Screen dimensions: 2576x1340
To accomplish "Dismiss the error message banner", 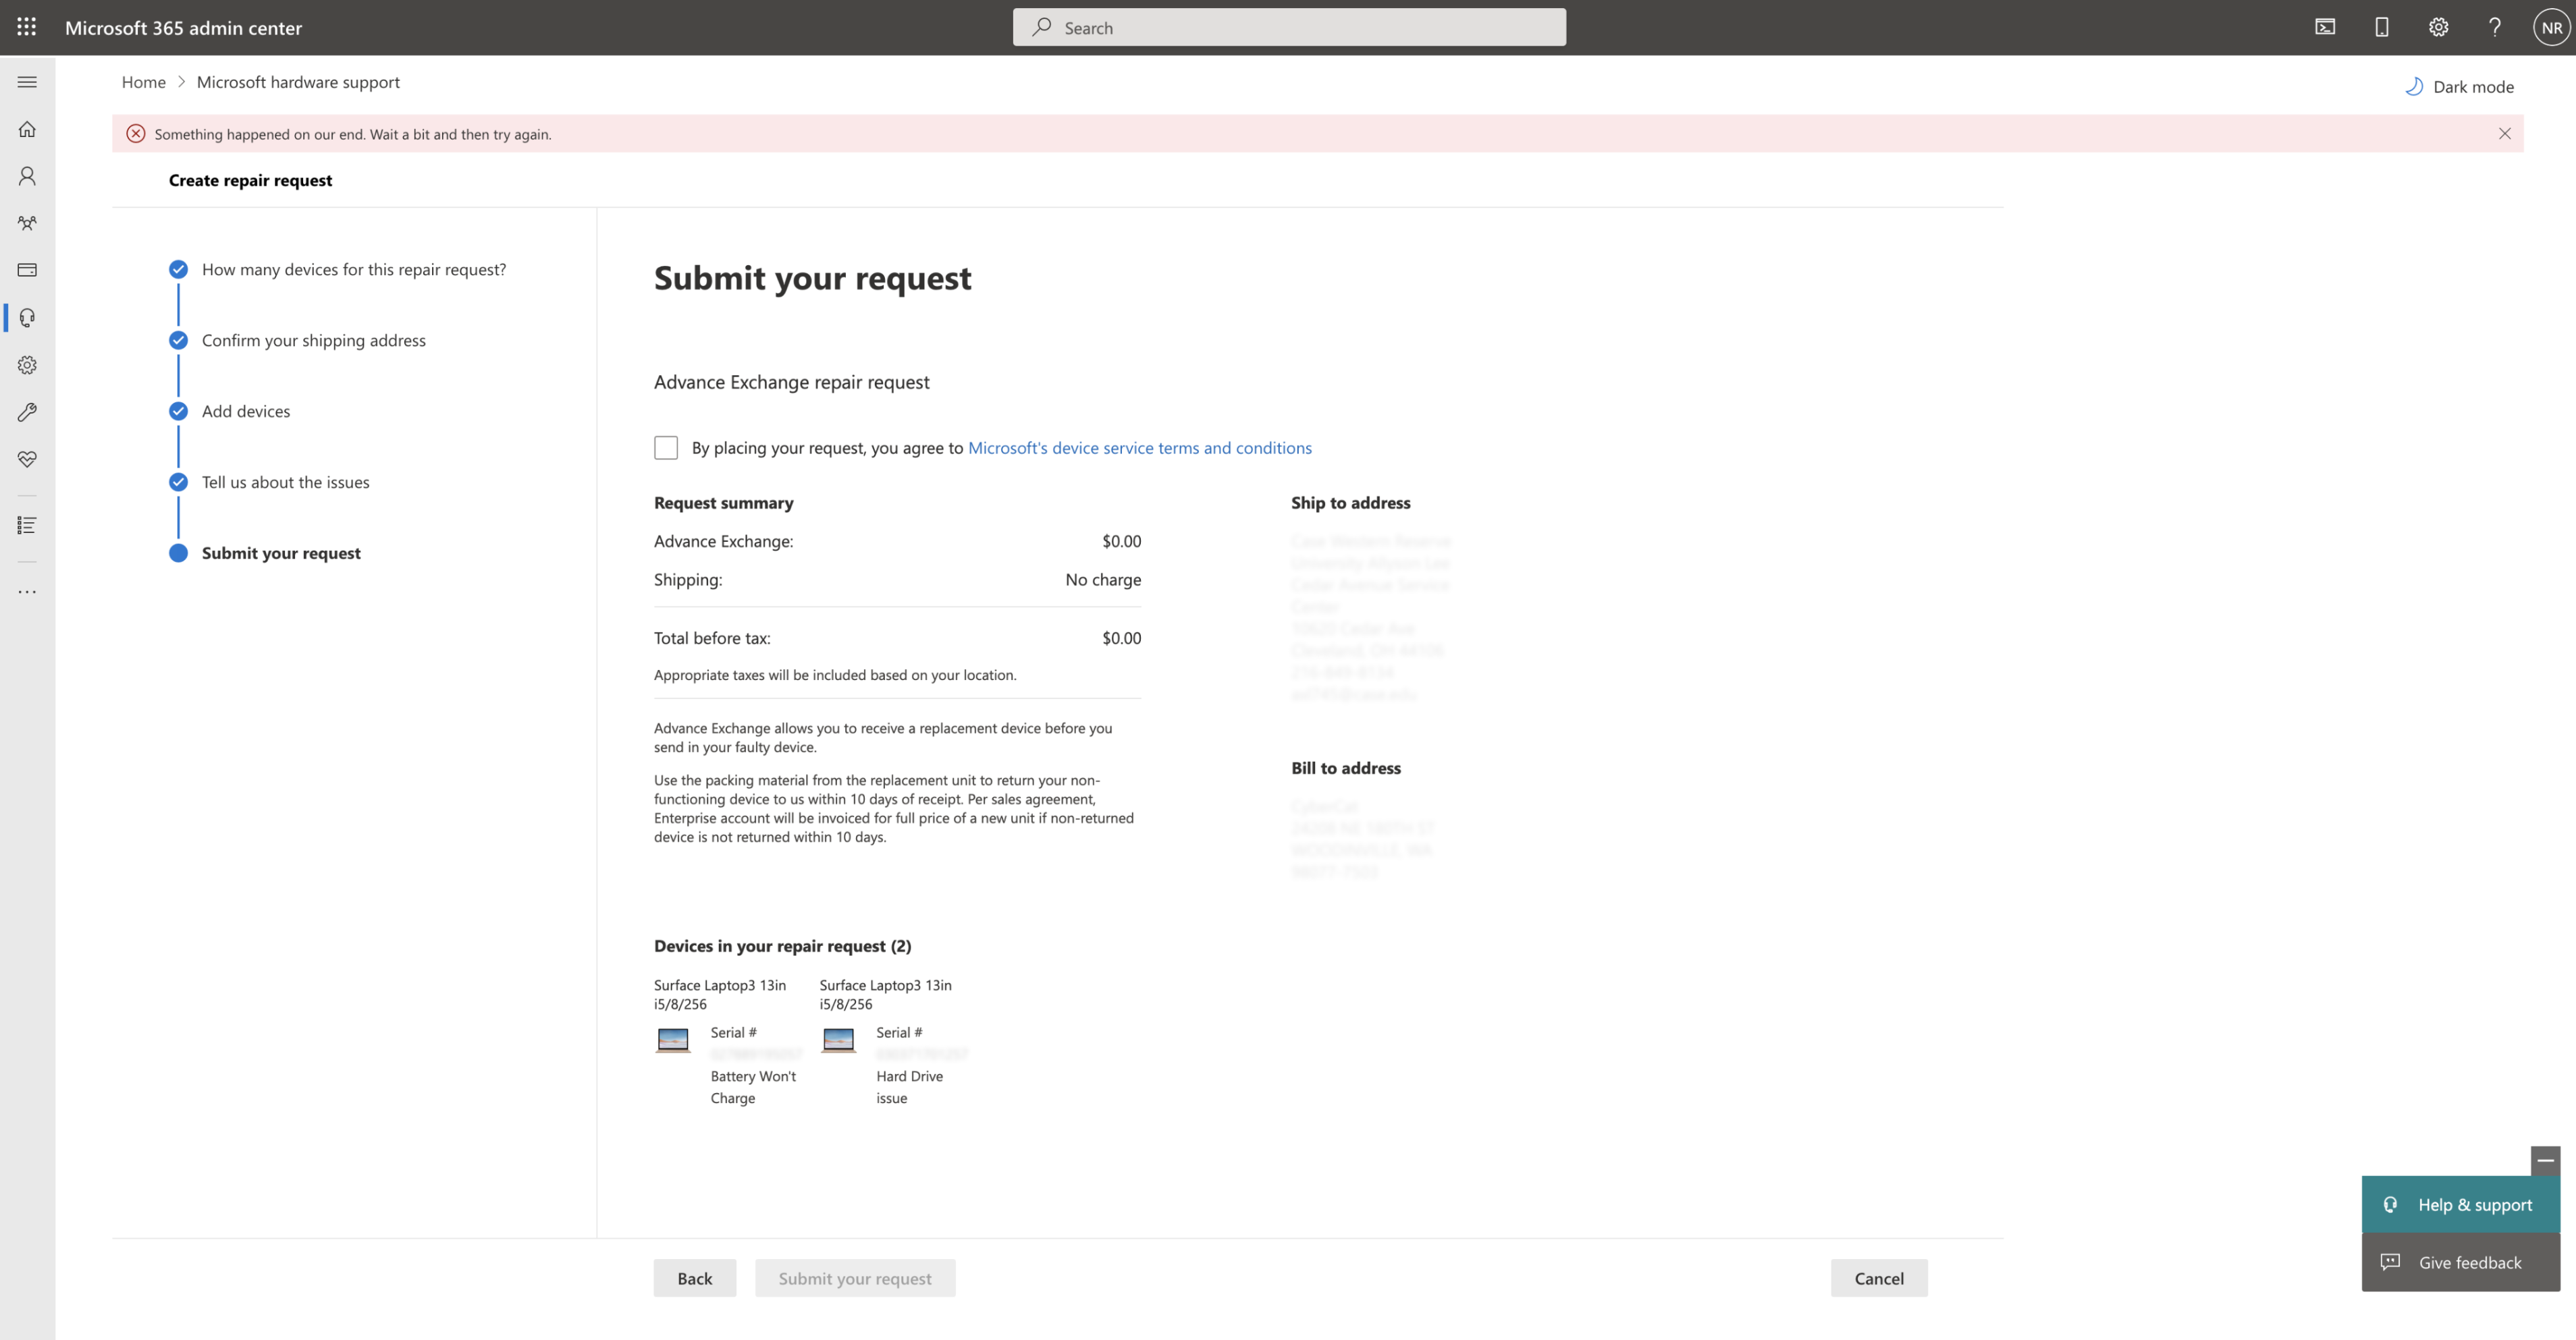I will click(2504, 134).
